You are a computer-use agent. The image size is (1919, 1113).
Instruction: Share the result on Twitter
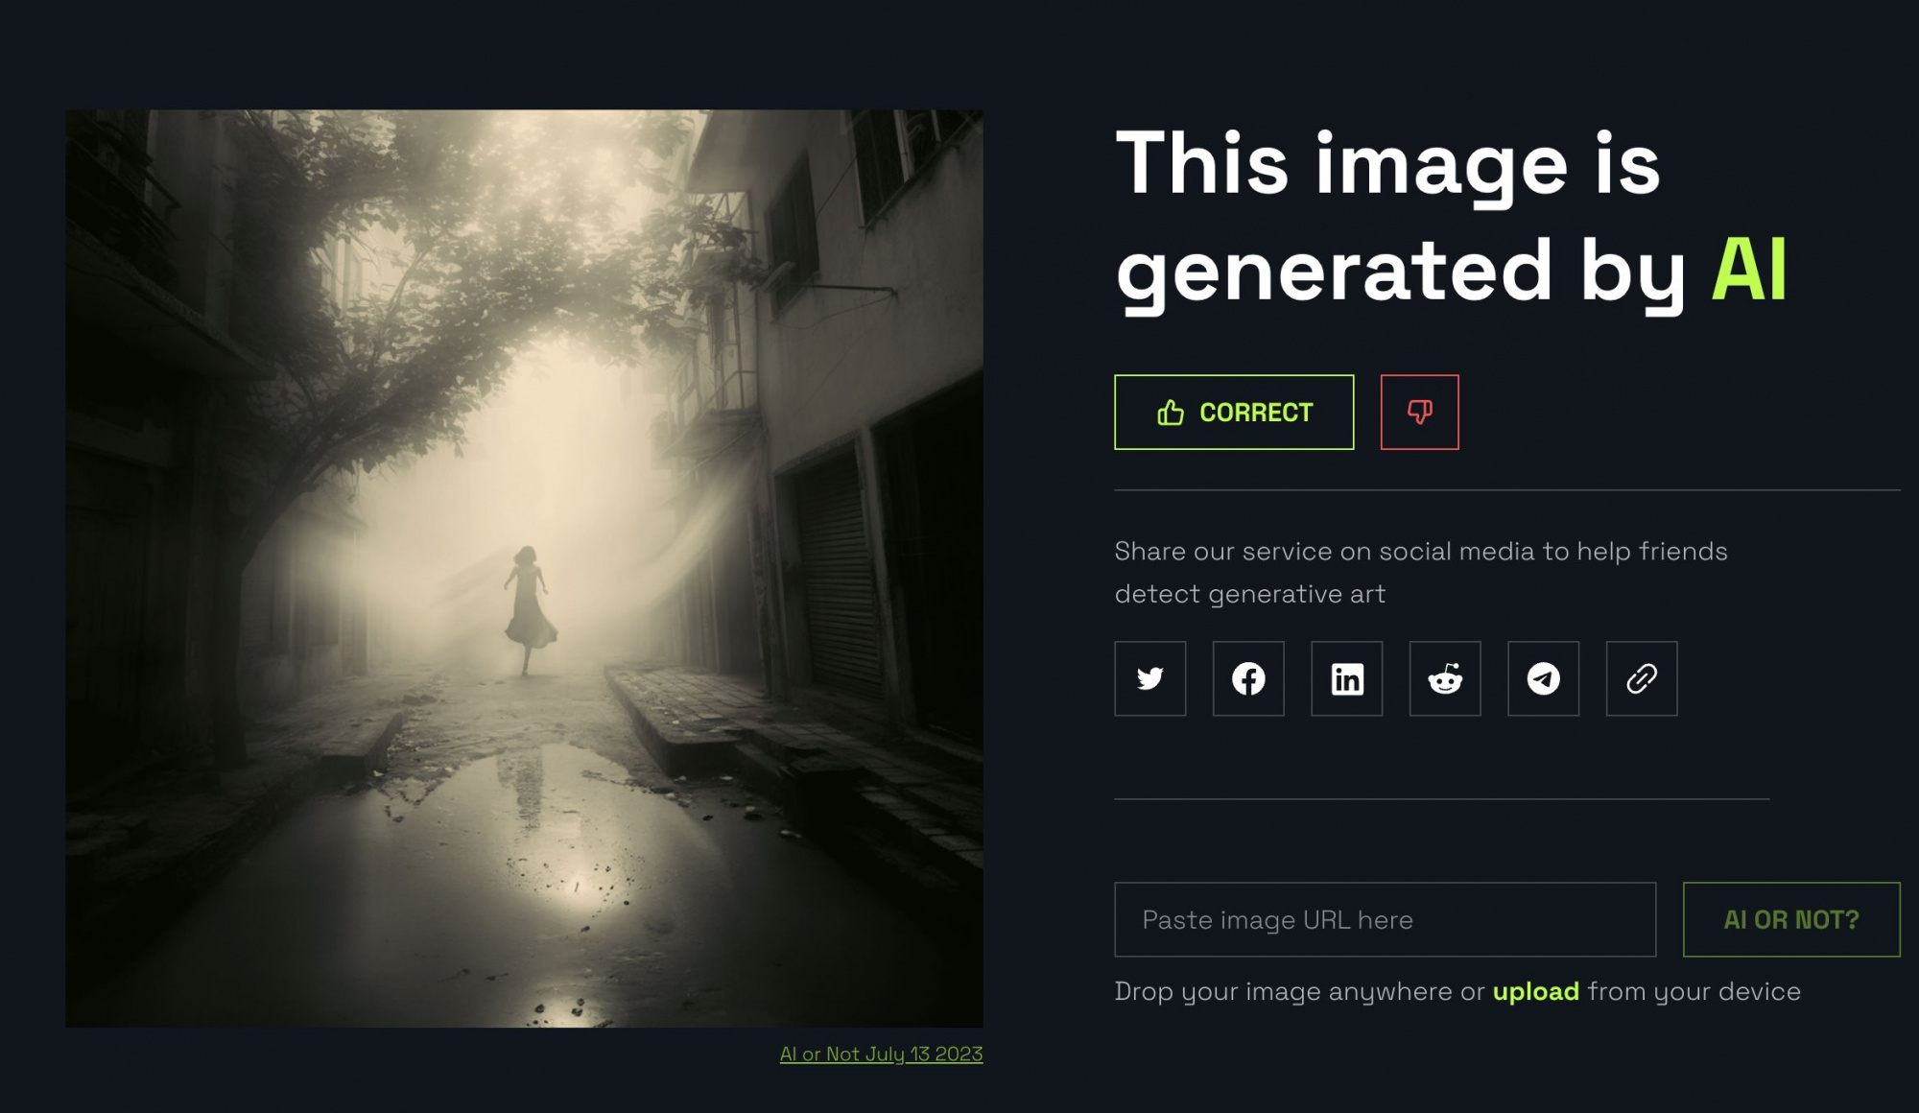coord(1149,678)
